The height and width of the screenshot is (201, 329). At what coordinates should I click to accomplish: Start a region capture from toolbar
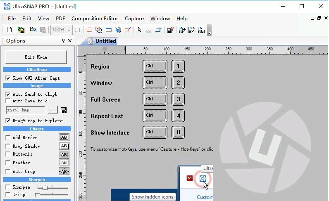pyautogui.click(x=89, y=30)
